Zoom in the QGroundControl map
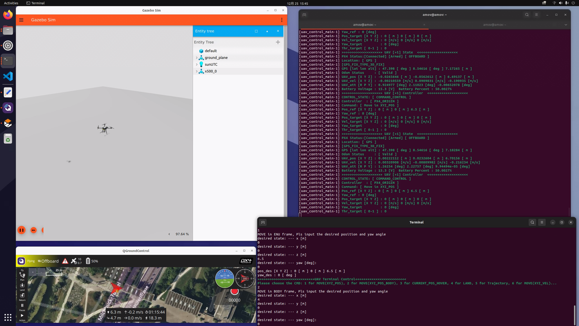The width and height of the screenshot is (579, 326). coord(33,272)
